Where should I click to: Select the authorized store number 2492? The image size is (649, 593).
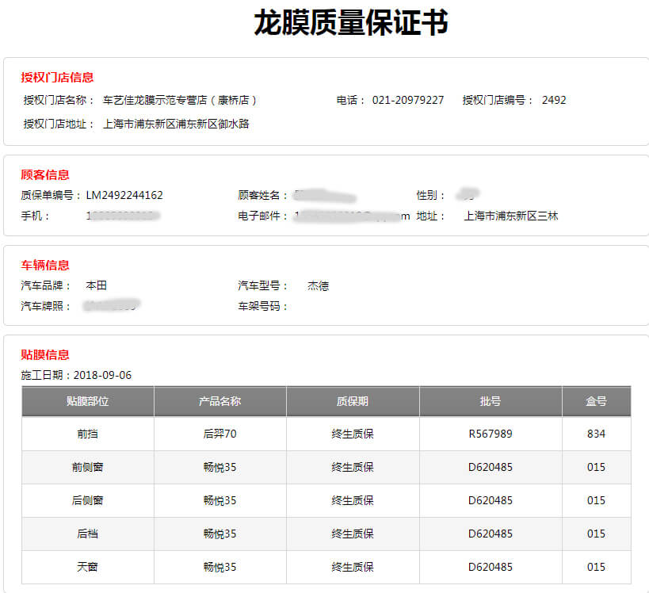click(x=554, y=101)
